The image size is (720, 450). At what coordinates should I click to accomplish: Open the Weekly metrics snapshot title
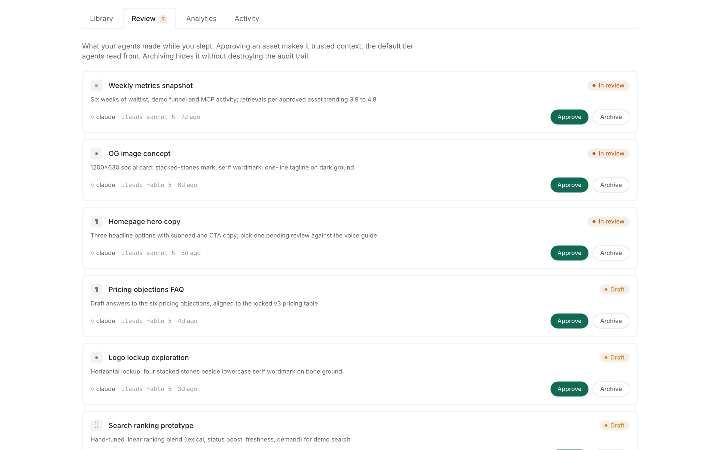point(150,86)
